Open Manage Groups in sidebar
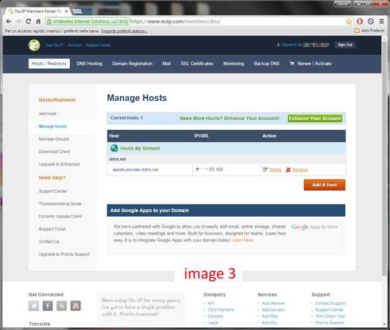This screenshot has width=390, height=330. (53, 139)
